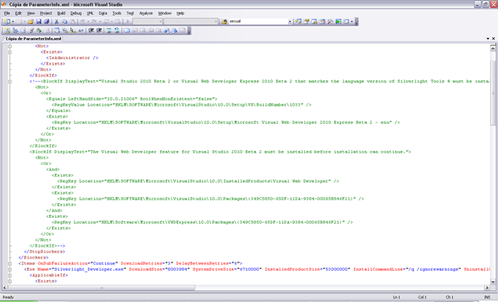498x302 pixels.
Task: Collapse the commented BlockIf outline node
Action: pyautogui.click(x=10, y=81)
